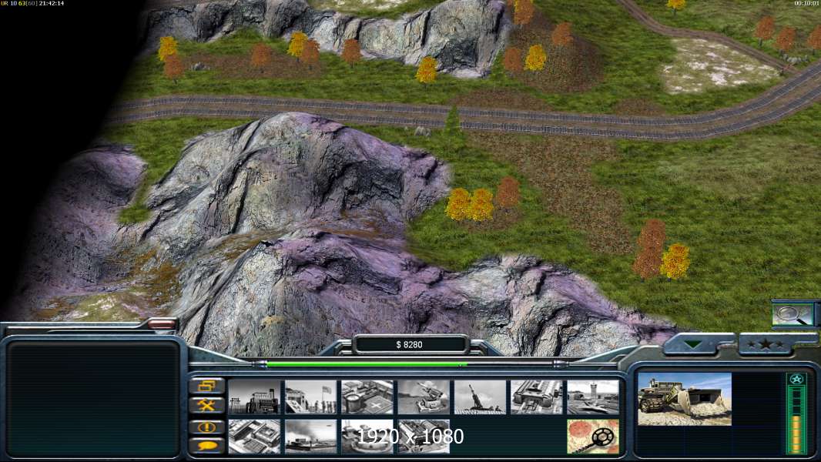Image resolution: width=821 pixels, height=462 pixels.
Task: Activate the Clear Mines detector command
Action: tap(593, 437)
